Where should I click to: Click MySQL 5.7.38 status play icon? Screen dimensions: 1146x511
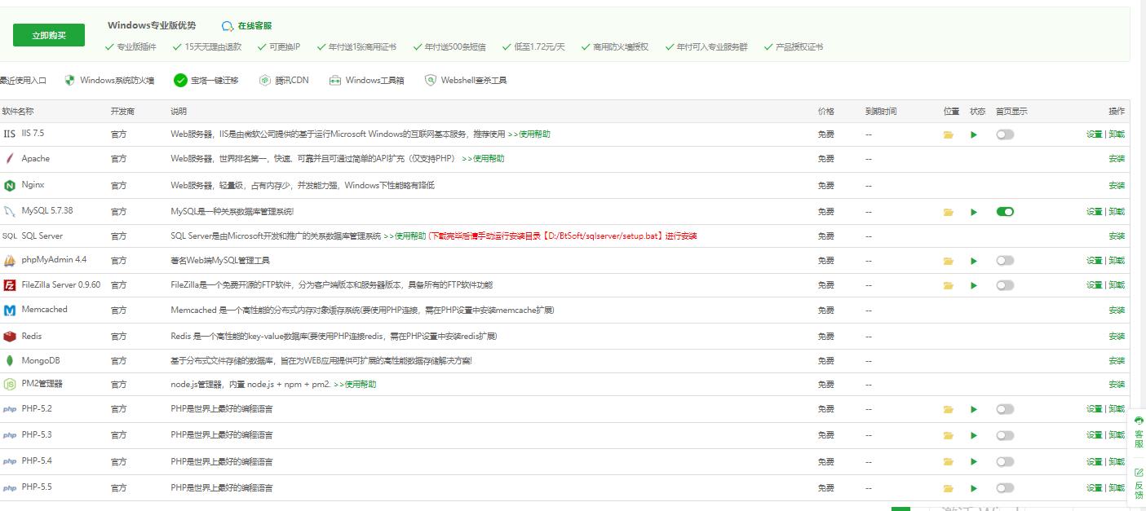(974, 212)
